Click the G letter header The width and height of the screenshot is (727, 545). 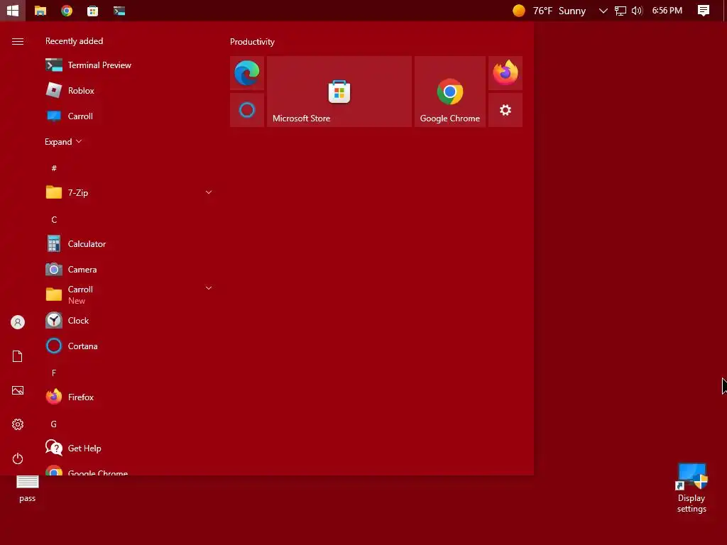click(54, 424)
